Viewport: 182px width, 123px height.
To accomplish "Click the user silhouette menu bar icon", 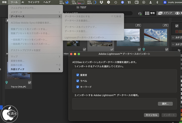I will coord(150,2).
